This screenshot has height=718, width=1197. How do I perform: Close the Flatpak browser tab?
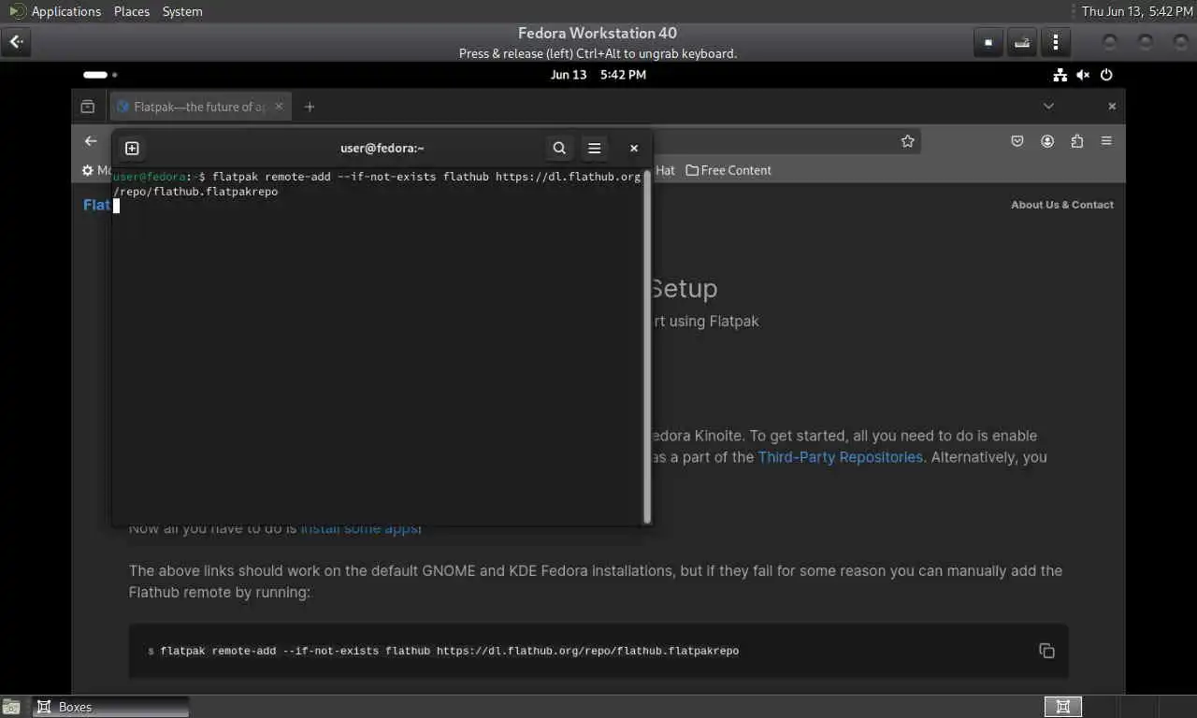point(279,107)
